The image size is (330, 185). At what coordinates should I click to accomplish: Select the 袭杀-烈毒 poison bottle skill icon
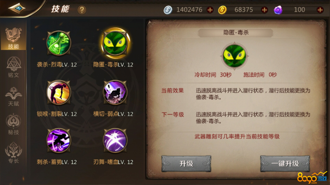(x=59, y=43)
